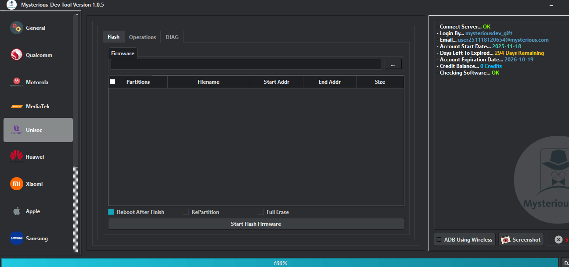Click the MediaTek sidebar icon
This screenshot has height=267, width=569.
(x=16, y=106)
